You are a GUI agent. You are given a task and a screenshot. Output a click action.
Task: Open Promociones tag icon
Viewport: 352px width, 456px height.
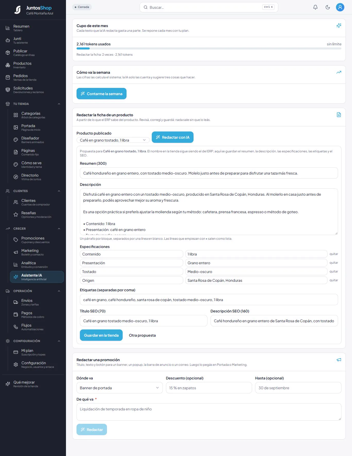click(16, 240)
